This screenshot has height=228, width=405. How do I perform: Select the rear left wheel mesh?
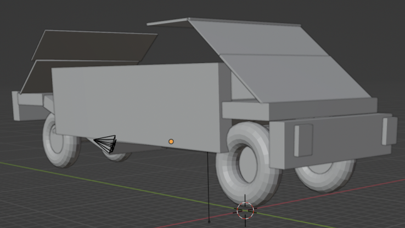pos(60,142)
